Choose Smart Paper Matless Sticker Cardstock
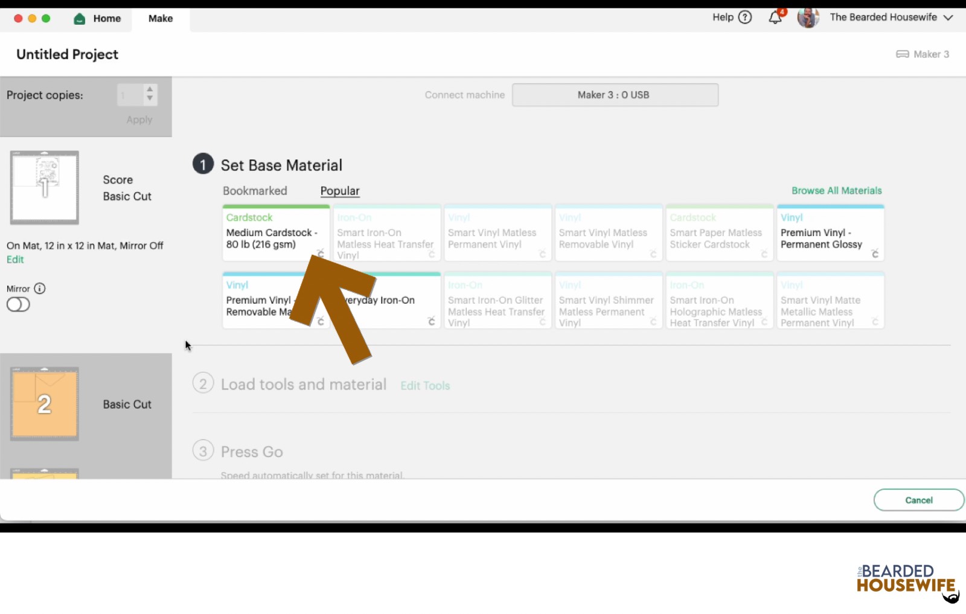Screen dimensions: 966x614 tap(720, 233)
